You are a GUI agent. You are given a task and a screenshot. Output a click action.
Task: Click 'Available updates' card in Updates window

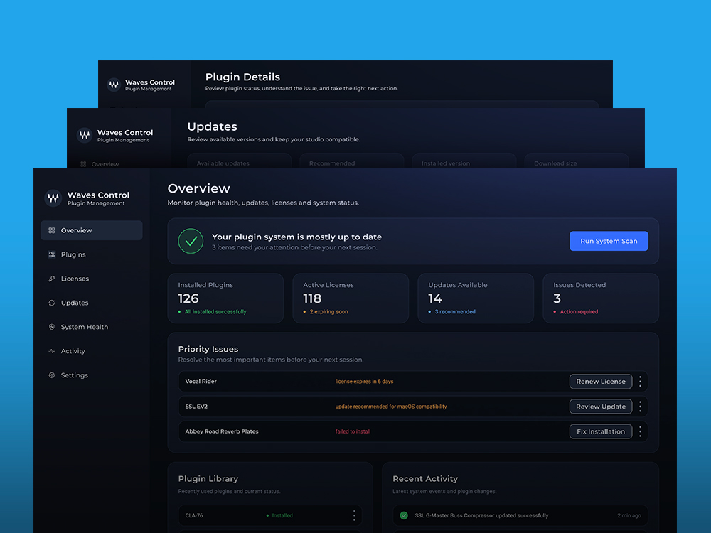(x=240, y=161)
